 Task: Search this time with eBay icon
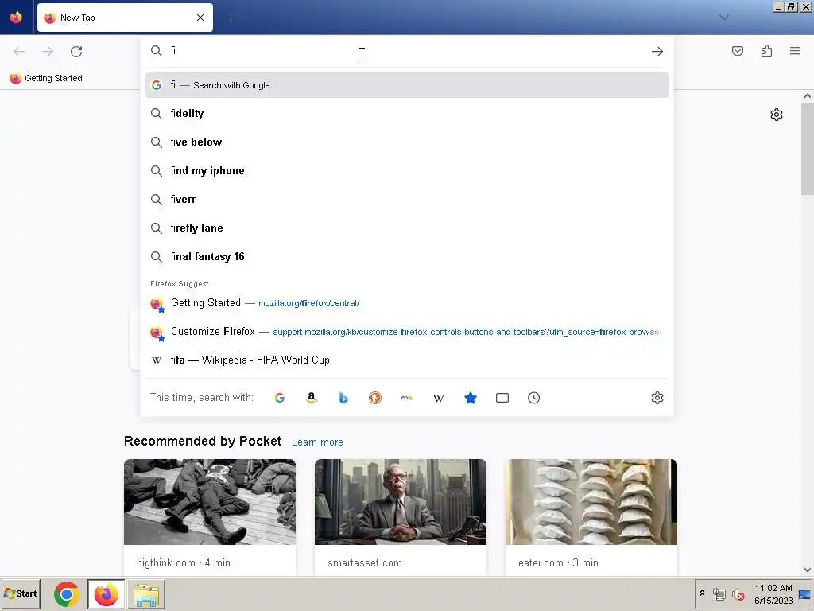407,398
